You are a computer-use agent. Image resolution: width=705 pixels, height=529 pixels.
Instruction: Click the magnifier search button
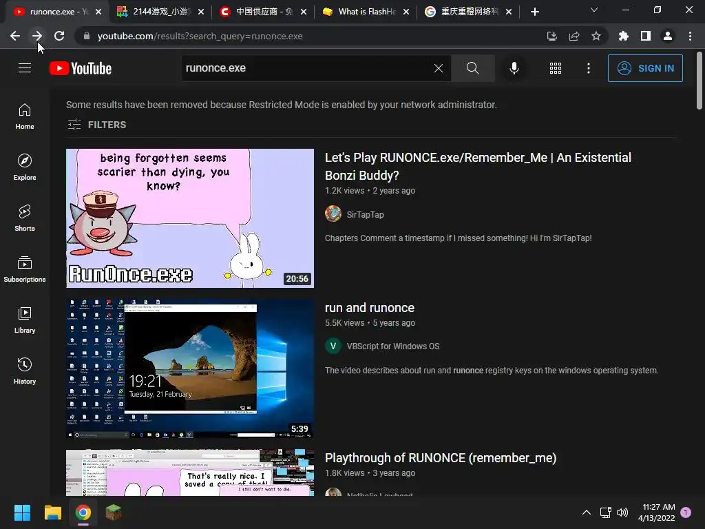click(472, 68)
